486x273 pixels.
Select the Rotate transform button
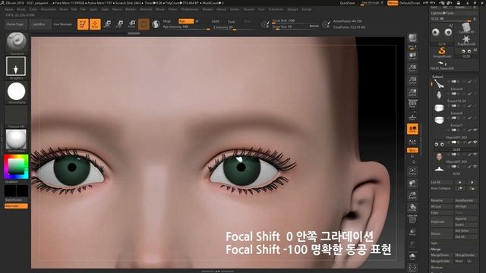click(x=131, y=24)
